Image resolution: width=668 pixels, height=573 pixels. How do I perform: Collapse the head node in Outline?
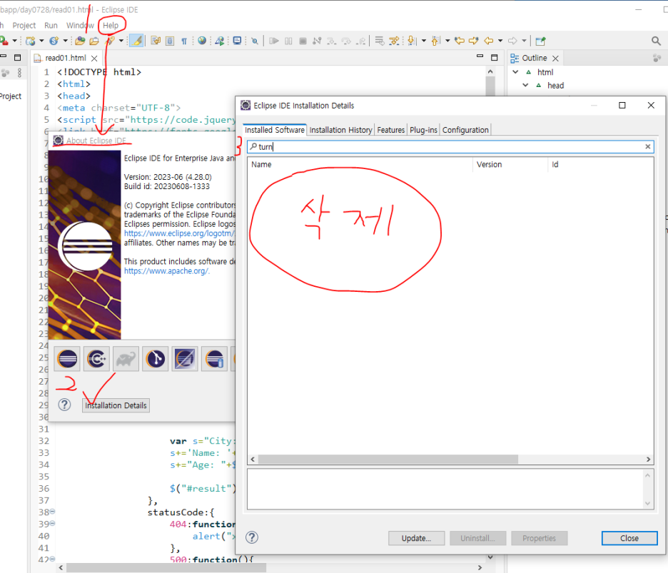(525, 85)
